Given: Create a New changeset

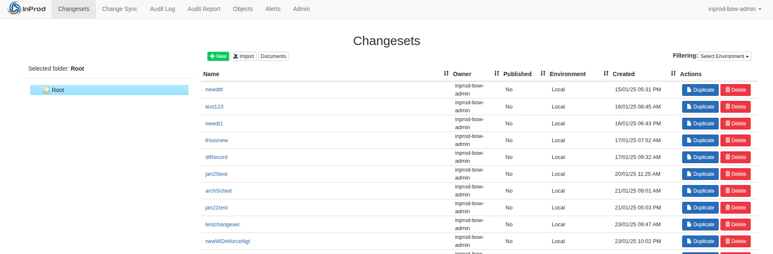Looking at the screenshot, I should pyautogui.click(x=218, y=56).
